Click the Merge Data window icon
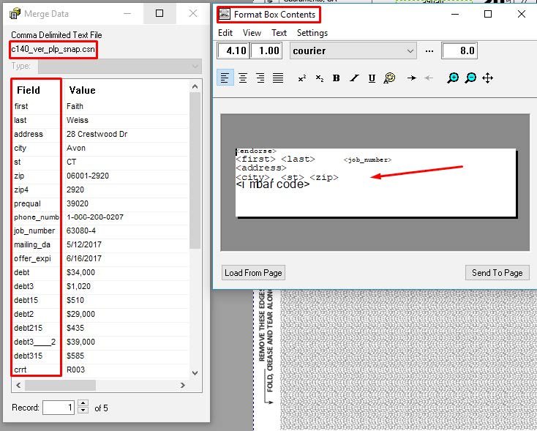This screenshot has height=431, width=537. (15, 14)
